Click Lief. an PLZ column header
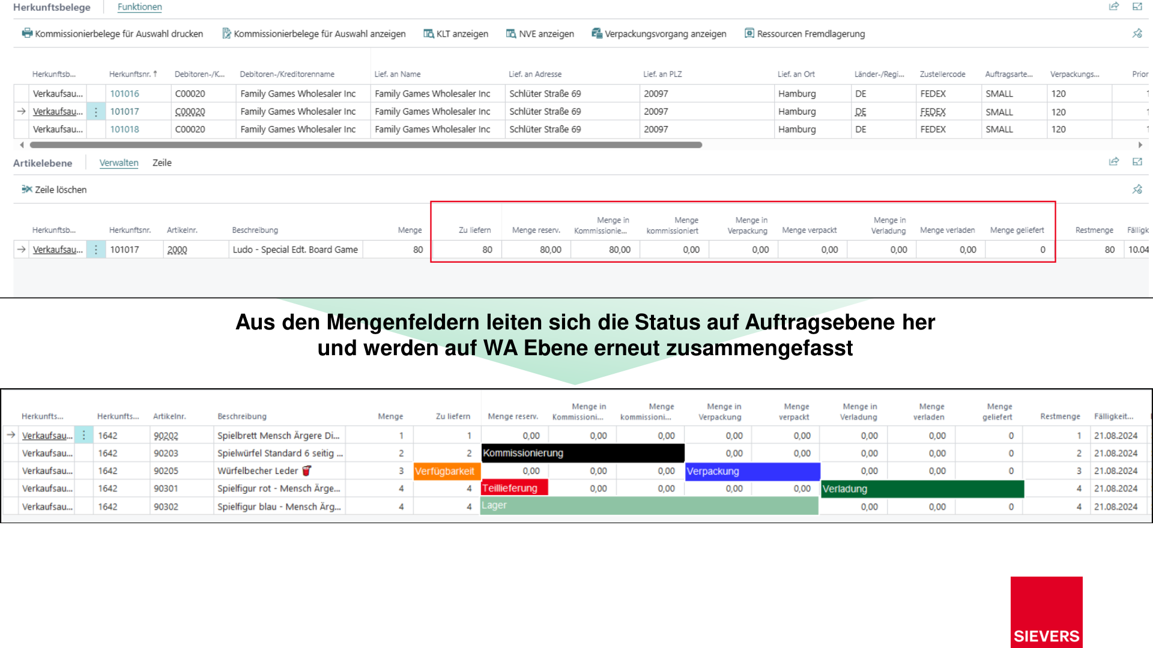Screen dimensions: 1153x648 [x=662, y=74]
